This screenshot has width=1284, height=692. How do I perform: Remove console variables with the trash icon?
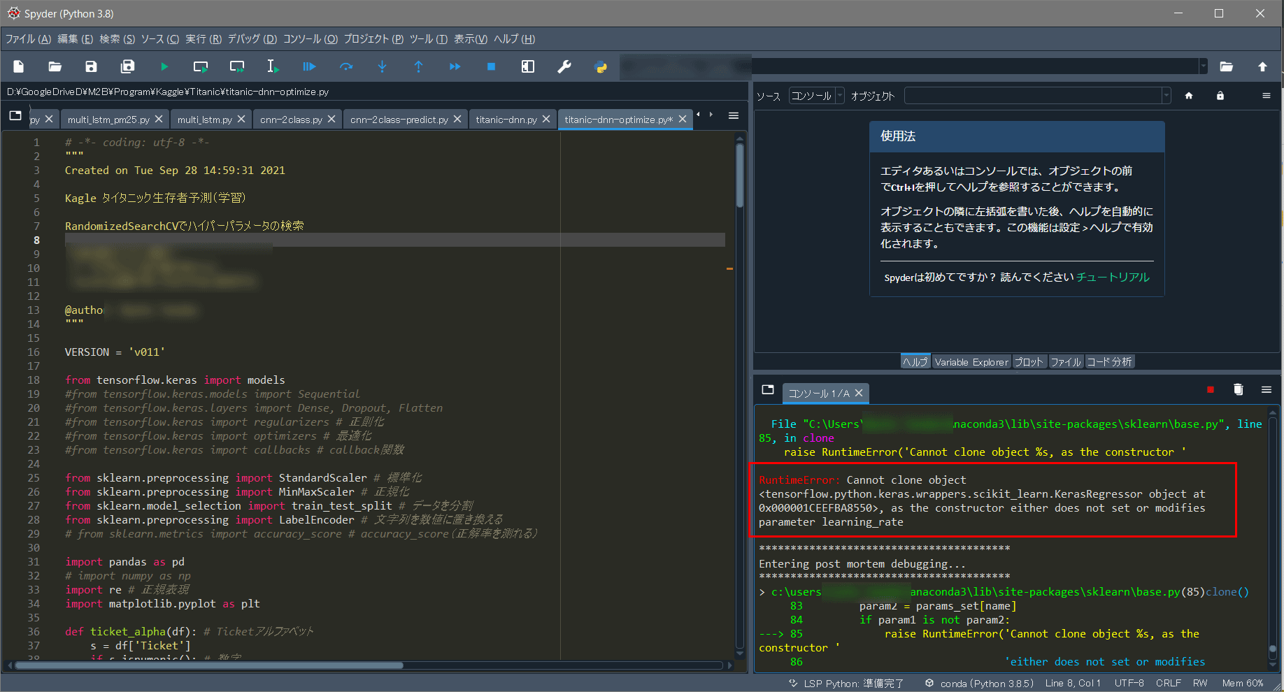coord(1238,390)
